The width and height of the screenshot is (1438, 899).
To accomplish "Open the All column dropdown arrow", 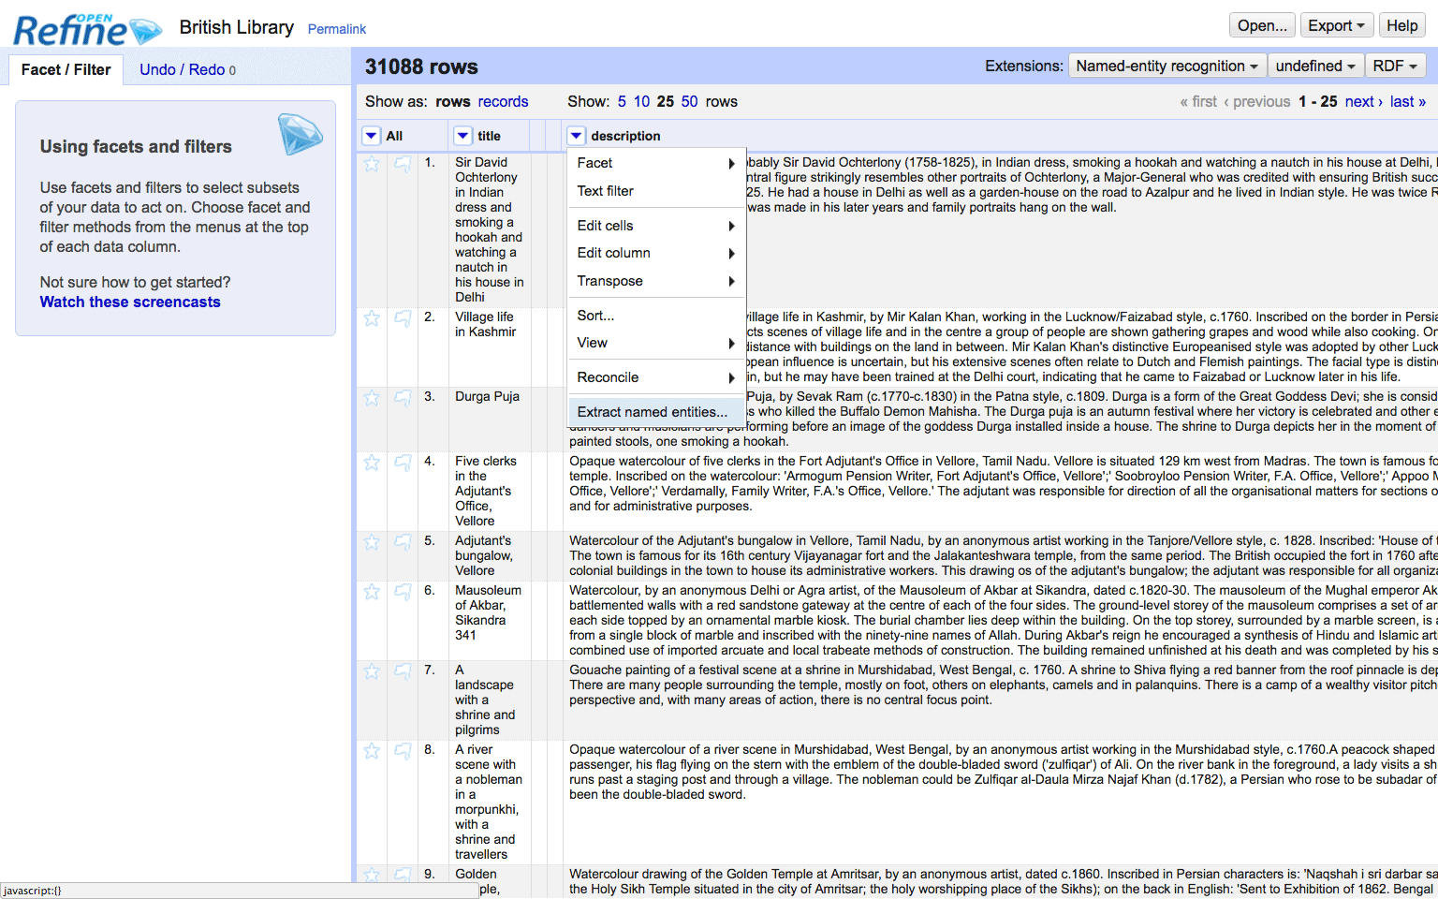I will coord(372,136).
